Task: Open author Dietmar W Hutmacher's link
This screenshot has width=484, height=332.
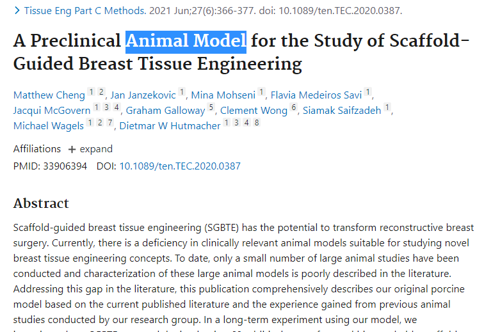Action: pos(170,126)
